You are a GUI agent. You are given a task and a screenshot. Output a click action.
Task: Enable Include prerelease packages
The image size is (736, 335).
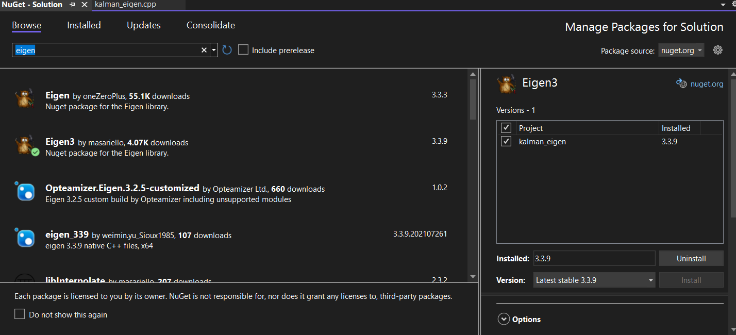pos(243,50)
